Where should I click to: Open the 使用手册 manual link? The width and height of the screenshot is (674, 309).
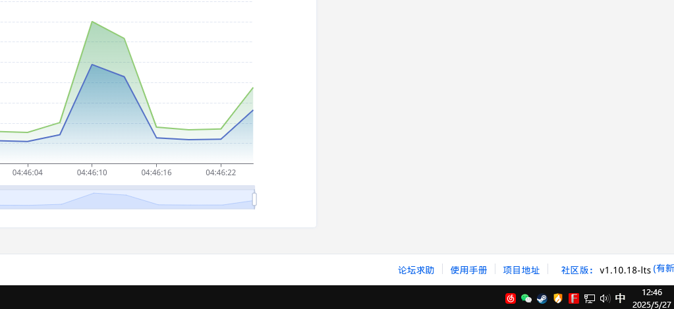point(468,270)
